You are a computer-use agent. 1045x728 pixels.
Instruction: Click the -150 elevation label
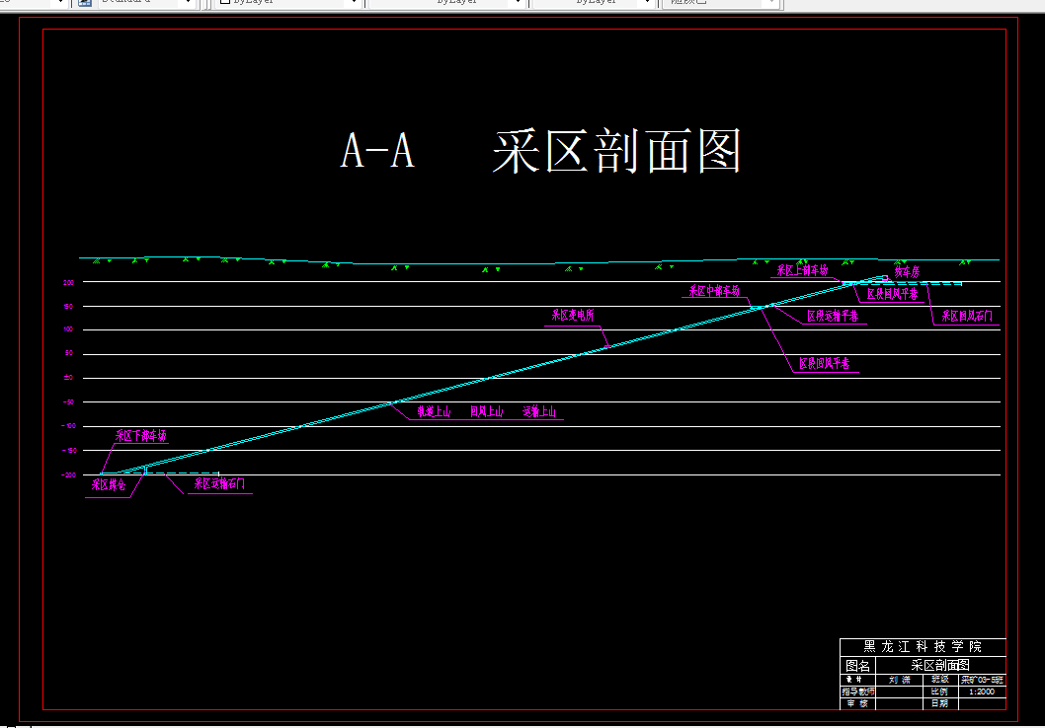click(x=68, y=451)
